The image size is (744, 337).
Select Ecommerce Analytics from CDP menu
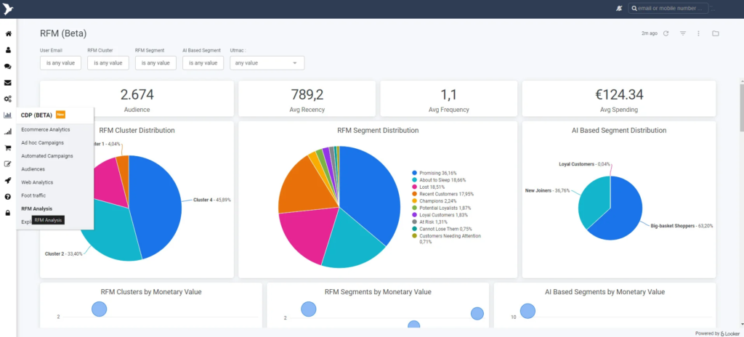click(46, 129)
